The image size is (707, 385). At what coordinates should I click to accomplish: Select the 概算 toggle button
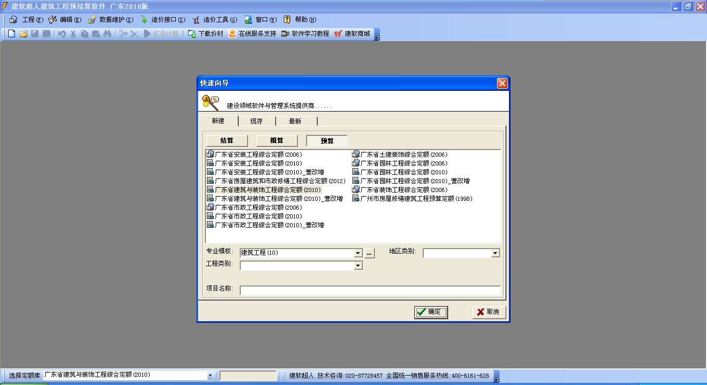coord(277,141)
